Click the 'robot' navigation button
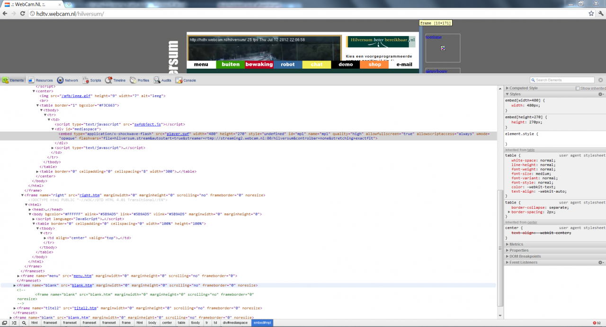 (288, 64)
